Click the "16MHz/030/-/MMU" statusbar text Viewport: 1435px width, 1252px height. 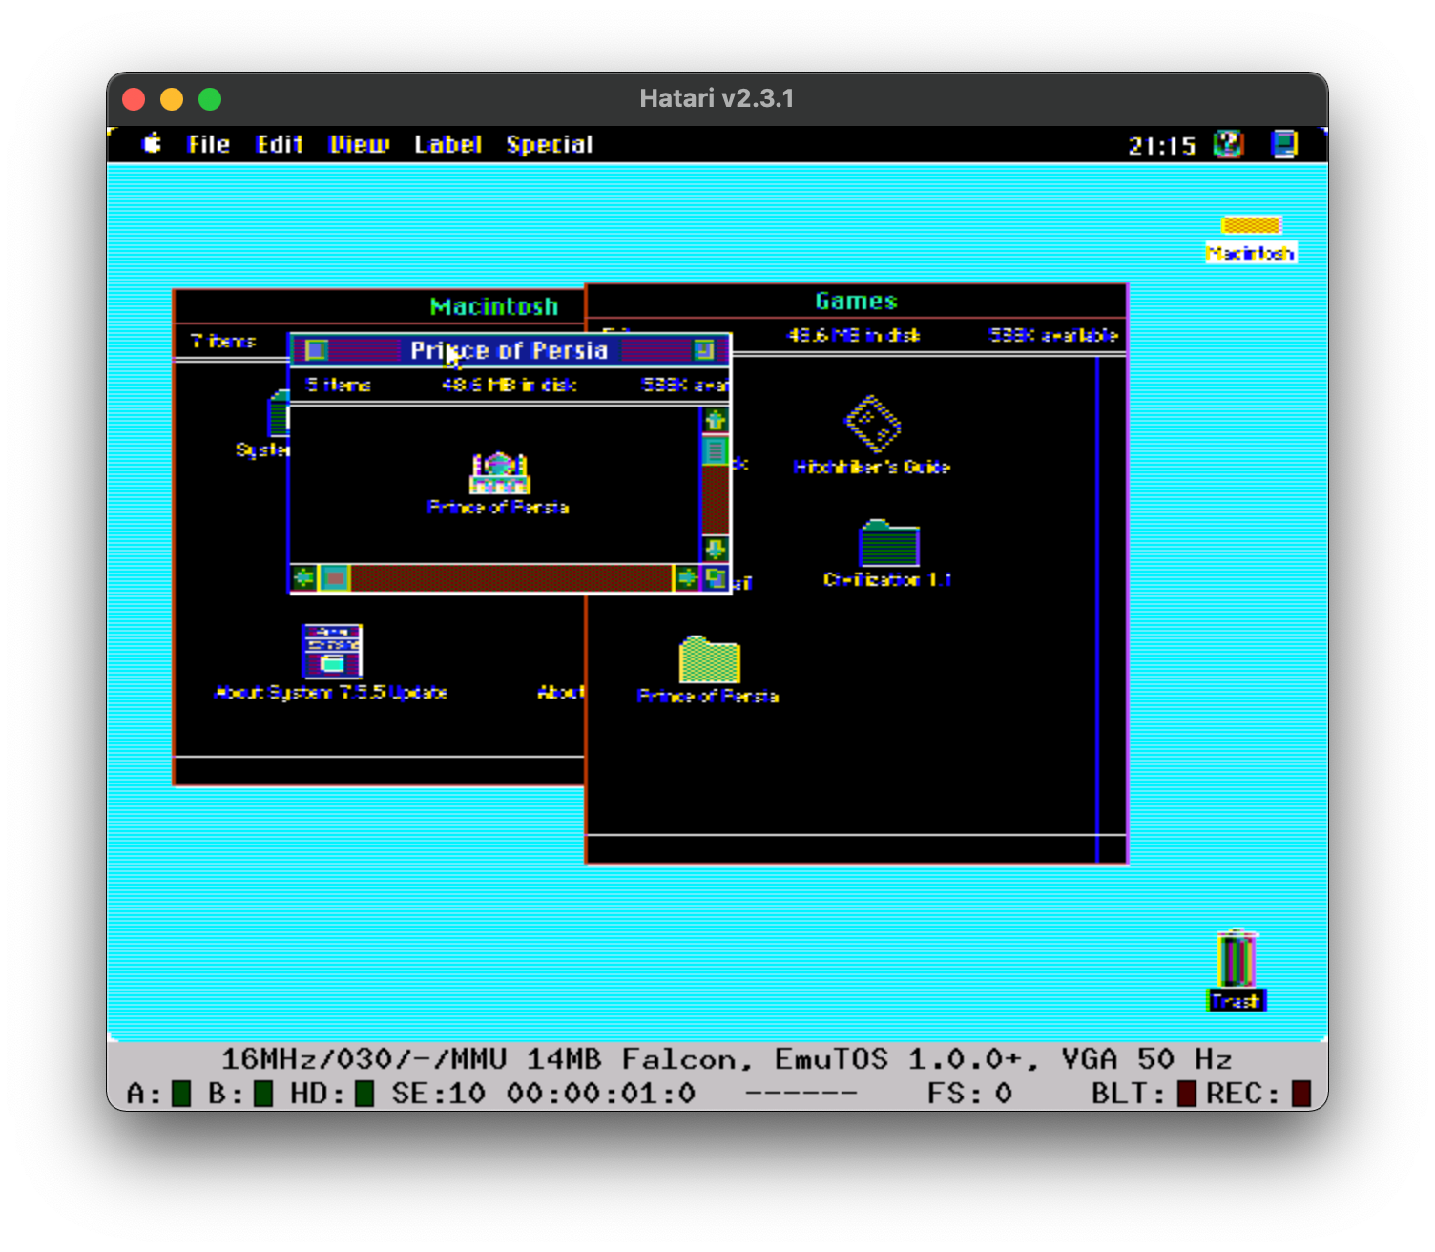click(x=364, y=1059)
